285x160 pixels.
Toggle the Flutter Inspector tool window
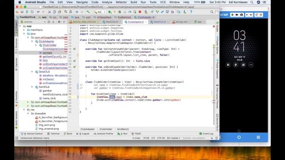(217, 68)
